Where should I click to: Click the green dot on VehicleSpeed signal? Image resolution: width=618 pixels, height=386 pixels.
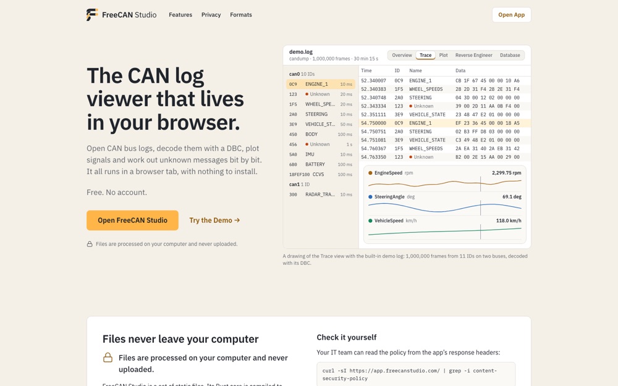[370, 221]
